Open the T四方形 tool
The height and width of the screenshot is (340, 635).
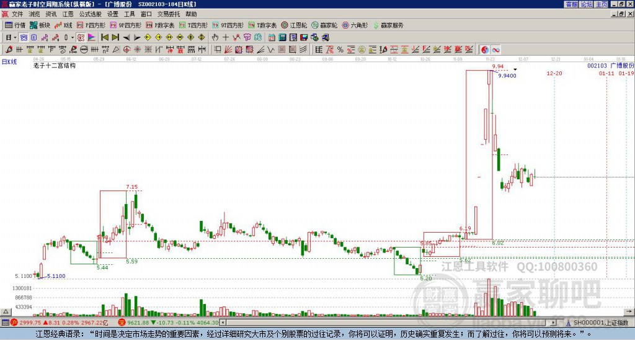tap(193, 25)
